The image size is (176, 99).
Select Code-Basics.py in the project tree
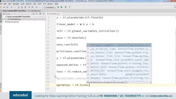[x=15, y=19]
